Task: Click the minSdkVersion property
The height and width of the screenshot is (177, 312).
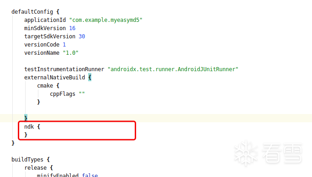Action: [x=45, y=28]
